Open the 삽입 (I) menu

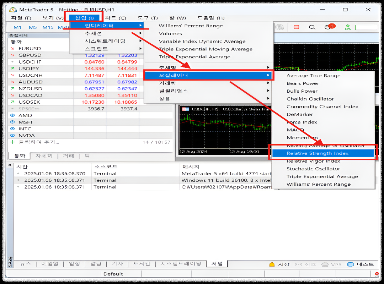point(84,18)
